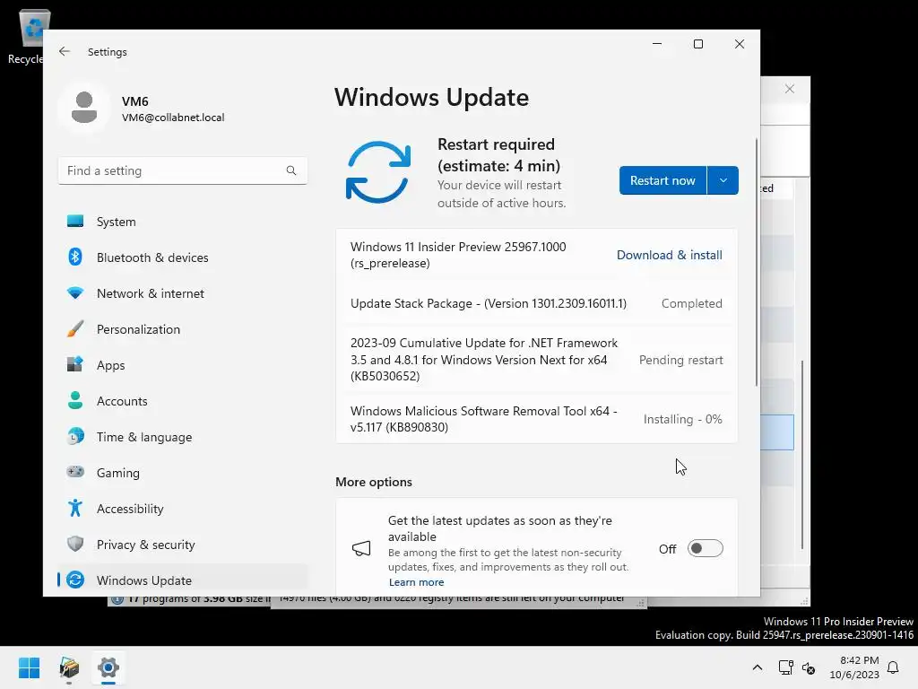
Task: Click the Gaming controller icon
Action: [x=75, y=472]
